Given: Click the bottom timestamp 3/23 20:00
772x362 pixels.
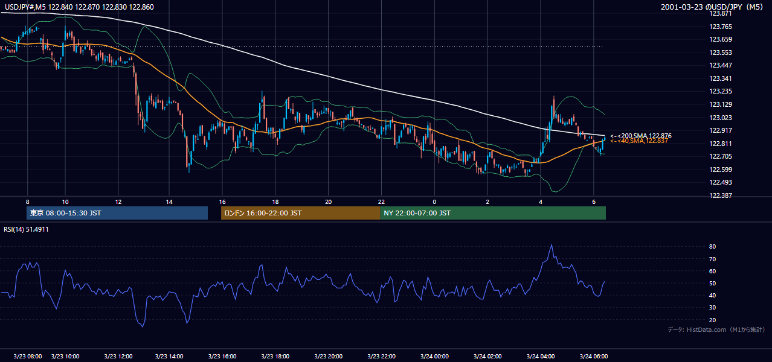Looking at the screenshot, I should pyautogui.click(x=328, y=357).
